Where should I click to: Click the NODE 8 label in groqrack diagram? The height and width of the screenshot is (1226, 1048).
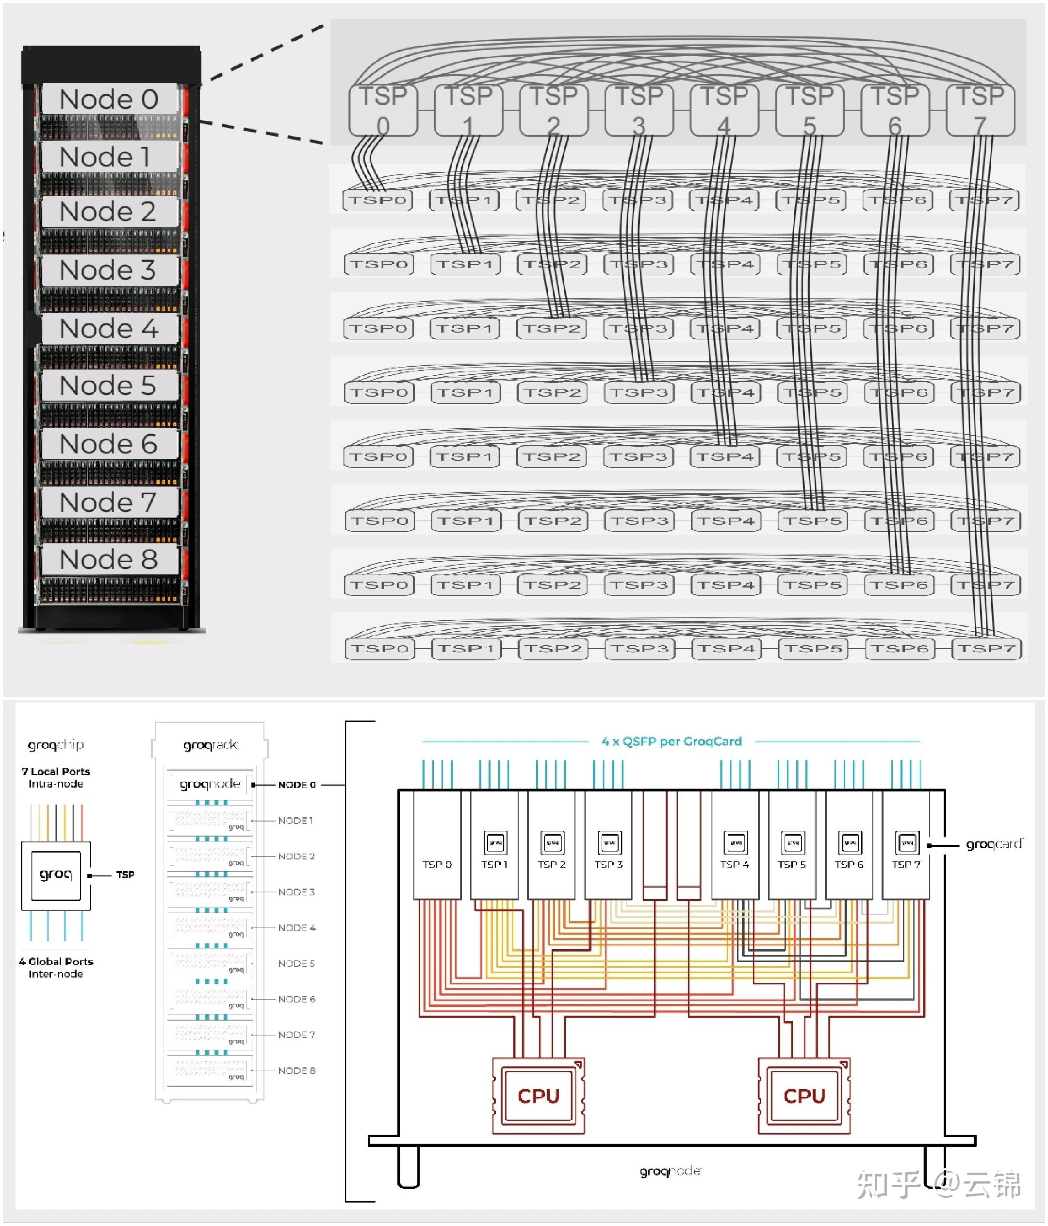click(297, 1071)
